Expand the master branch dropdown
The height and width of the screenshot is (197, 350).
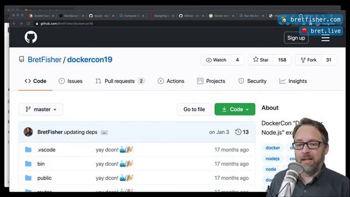pyautogui.click(x=41, y=109)
